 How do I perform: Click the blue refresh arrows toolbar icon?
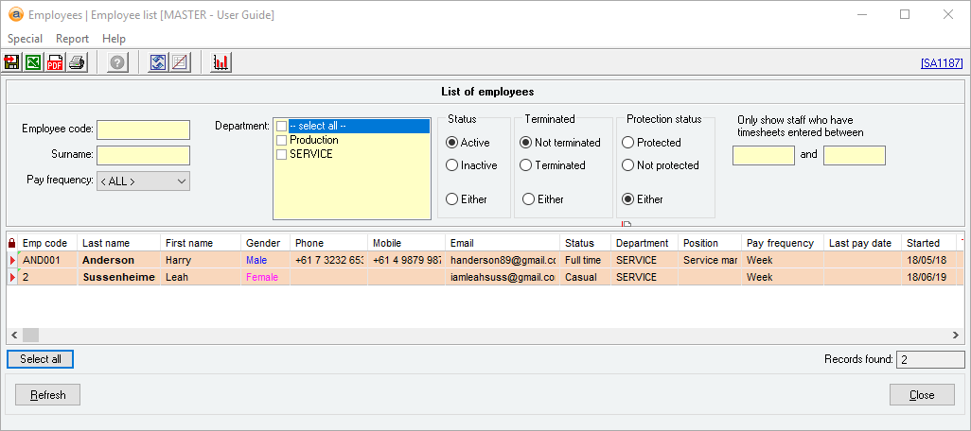click(x=158, y=63)
